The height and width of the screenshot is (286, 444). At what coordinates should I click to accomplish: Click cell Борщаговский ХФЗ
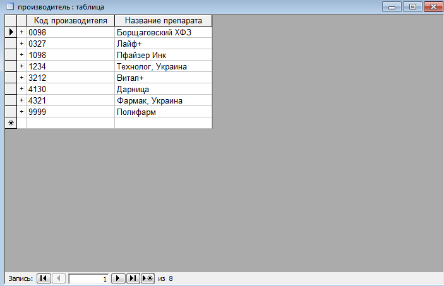click(164, 32)
